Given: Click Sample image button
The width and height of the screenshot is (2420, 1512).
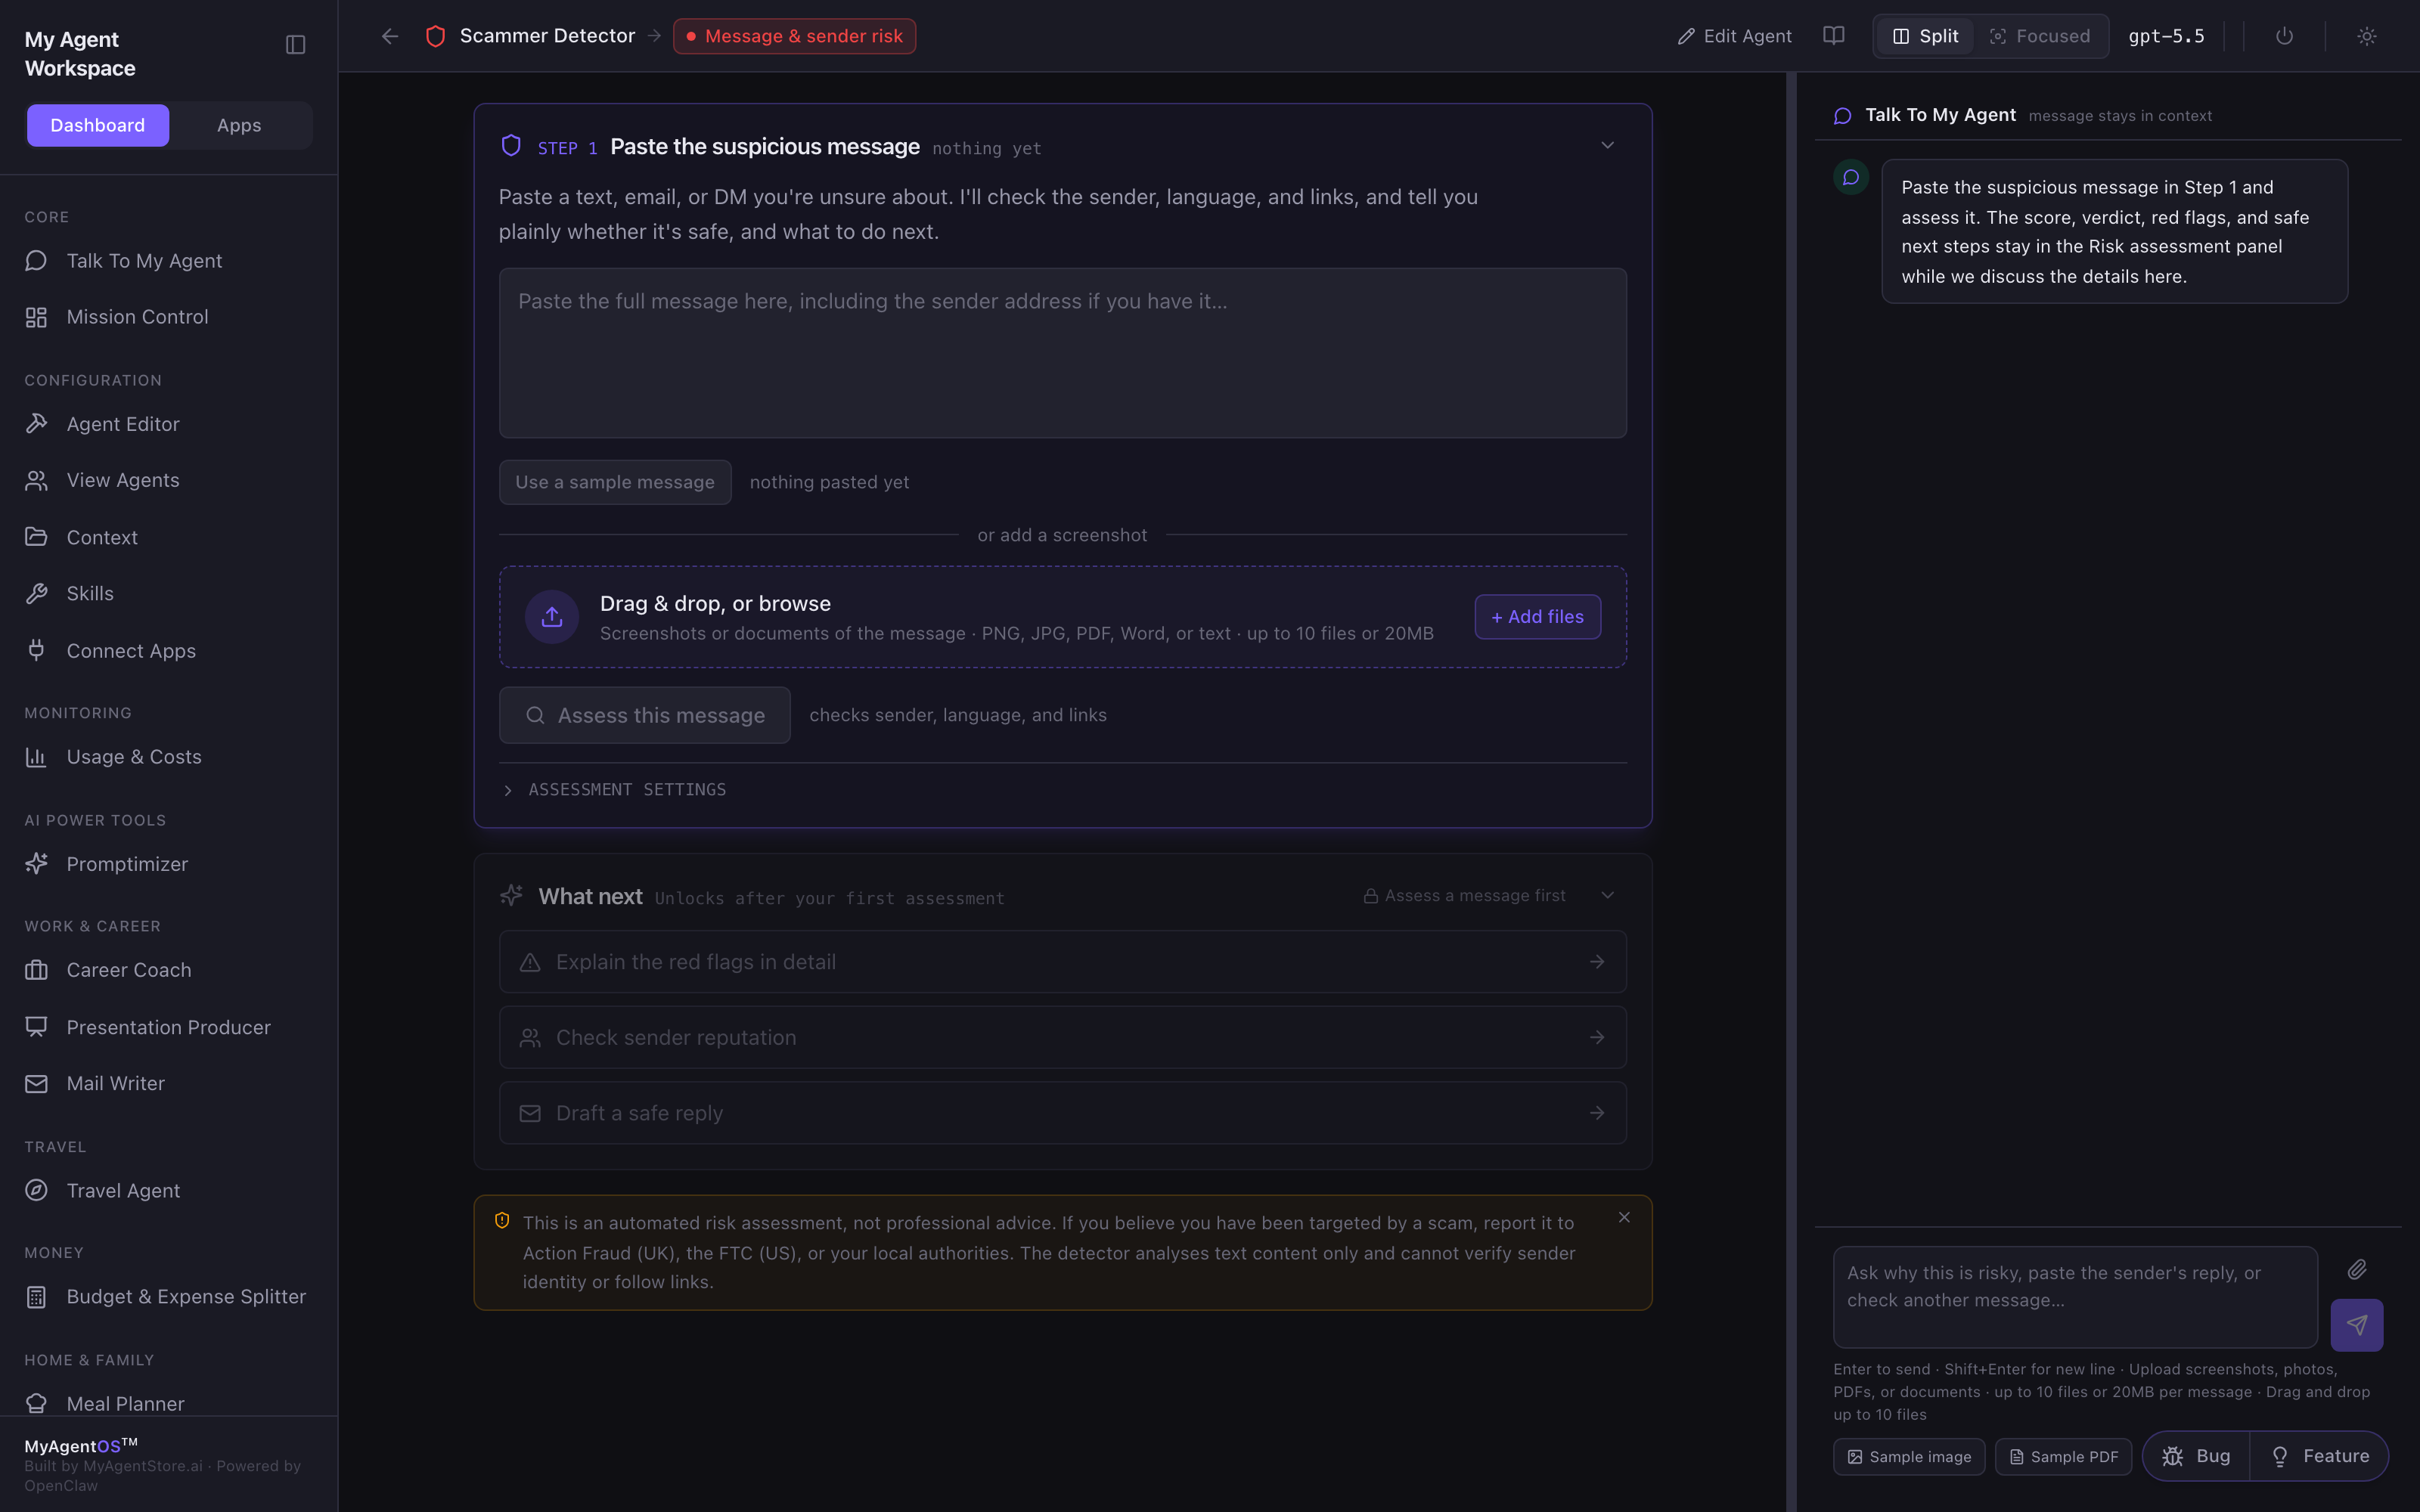Looking at the screenshot, I should tap(1909, 1457).
